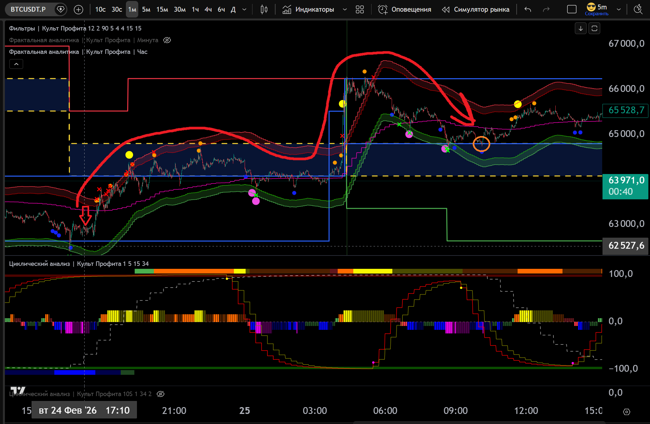Show hidden Циклический анализ 10S indicator
Screen dimensions: 650x424
tap(160, 394)
